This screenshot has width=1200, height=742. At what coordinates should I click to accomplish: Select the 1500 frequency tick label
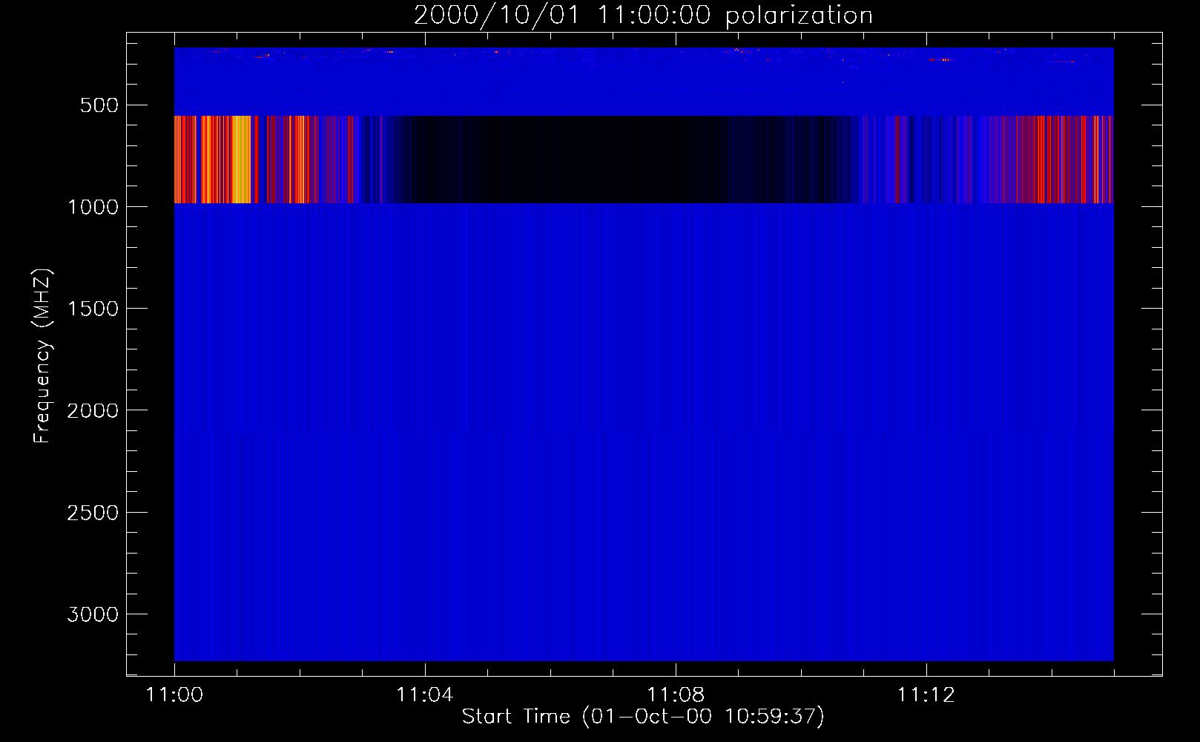93,309
